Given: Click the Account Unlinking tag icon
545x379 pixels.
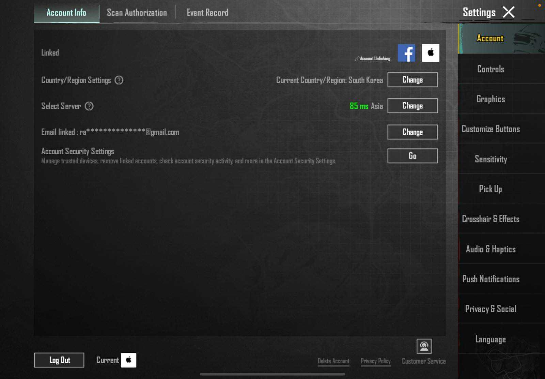Looking at the screenshot, I should pos(357,59).
